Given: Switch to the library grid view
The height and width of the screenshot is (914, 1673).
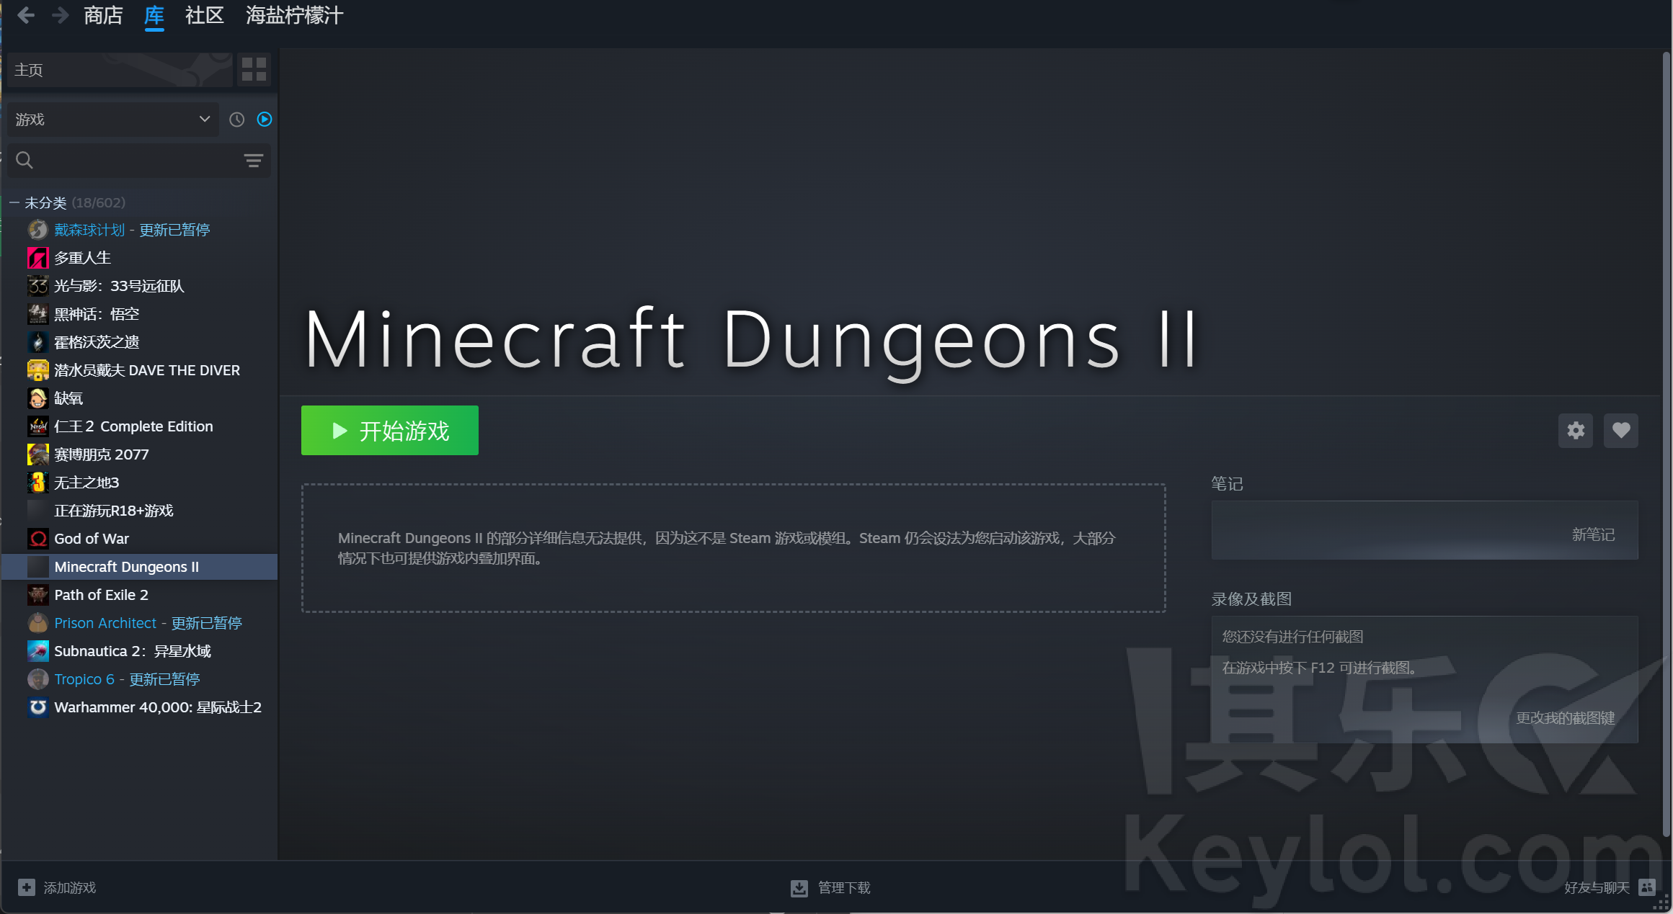Looking at the screenshot, I should coord(254,70).
